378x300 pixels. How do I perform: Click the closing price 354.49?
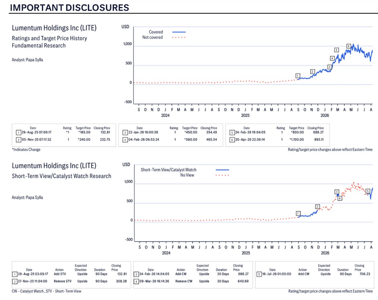(212, 132)
